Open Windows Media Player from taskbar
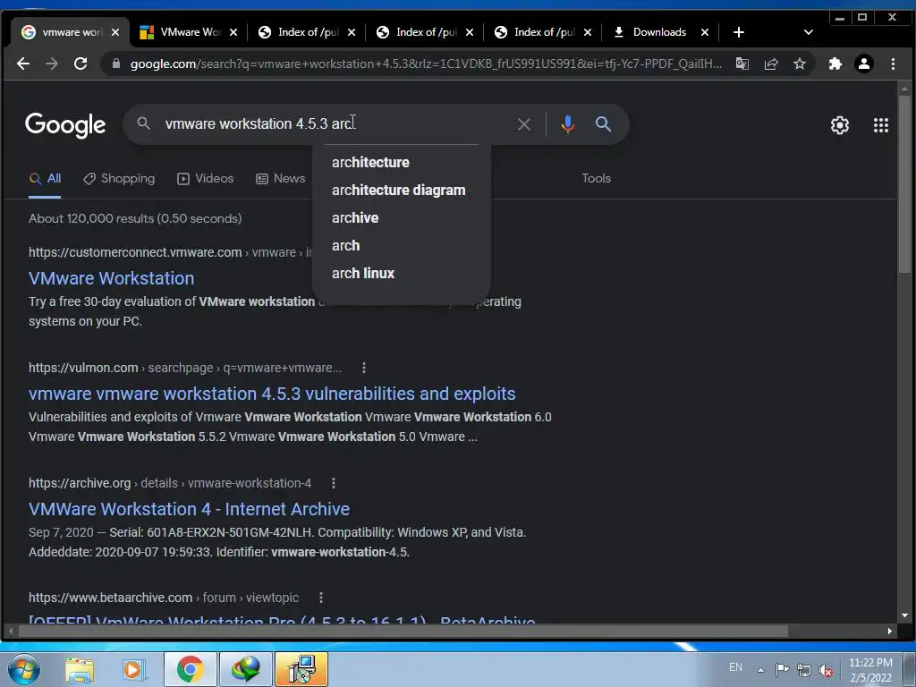This screenshot has height=687, width=916. tap(133, 669)
